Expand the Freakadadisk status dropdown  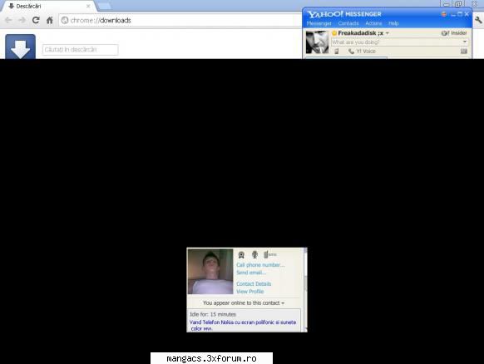coord(388,33)
